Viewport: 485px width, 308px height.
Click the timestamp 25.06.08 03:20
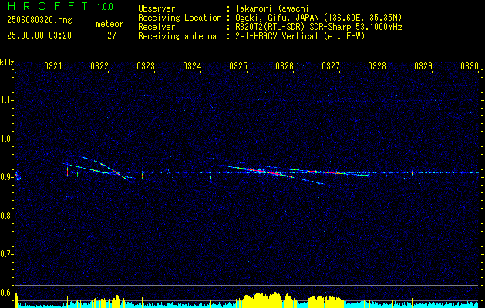[x=39, y=35]
